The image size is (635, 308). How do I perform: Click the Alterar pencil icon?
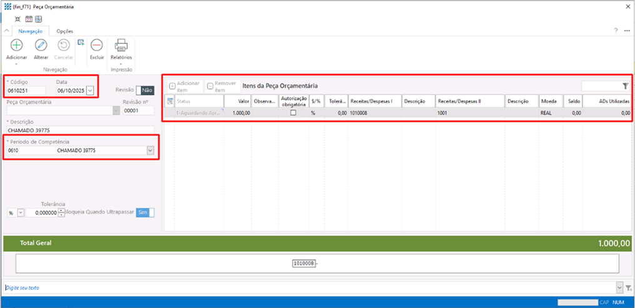coord(41,45)
